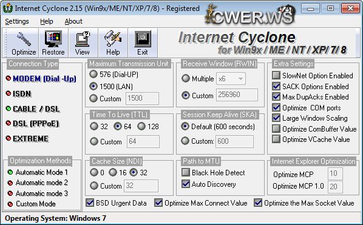
Task: Click the Optimize MCP 1.0 value field
Action: (335, 186)
